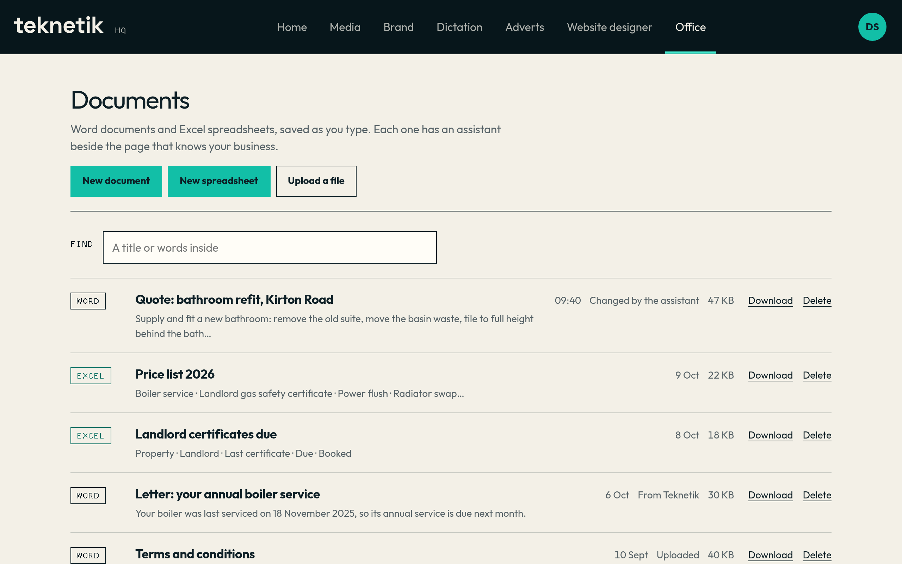The image size is (902, 564).
Task: Click the 'Uploaded' label on Terms and conditions
Action: point(677,555)
